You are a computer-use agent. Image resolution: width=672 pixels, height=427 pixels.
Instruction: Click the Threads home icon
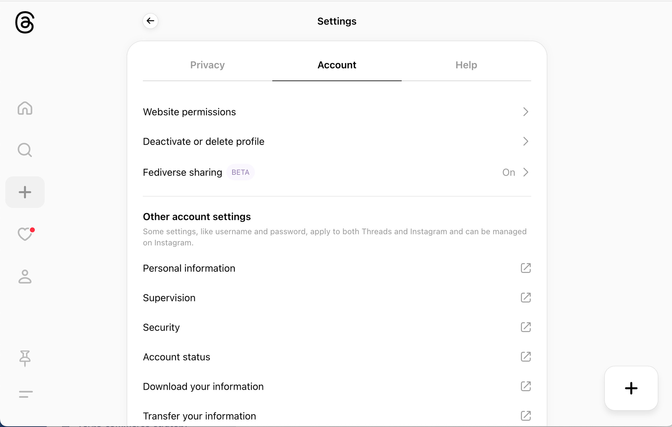tap(25, 108)
